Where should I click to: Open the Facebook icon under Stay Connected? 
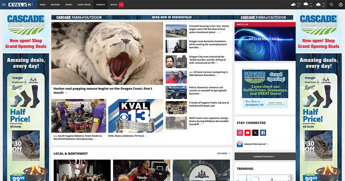263,133
